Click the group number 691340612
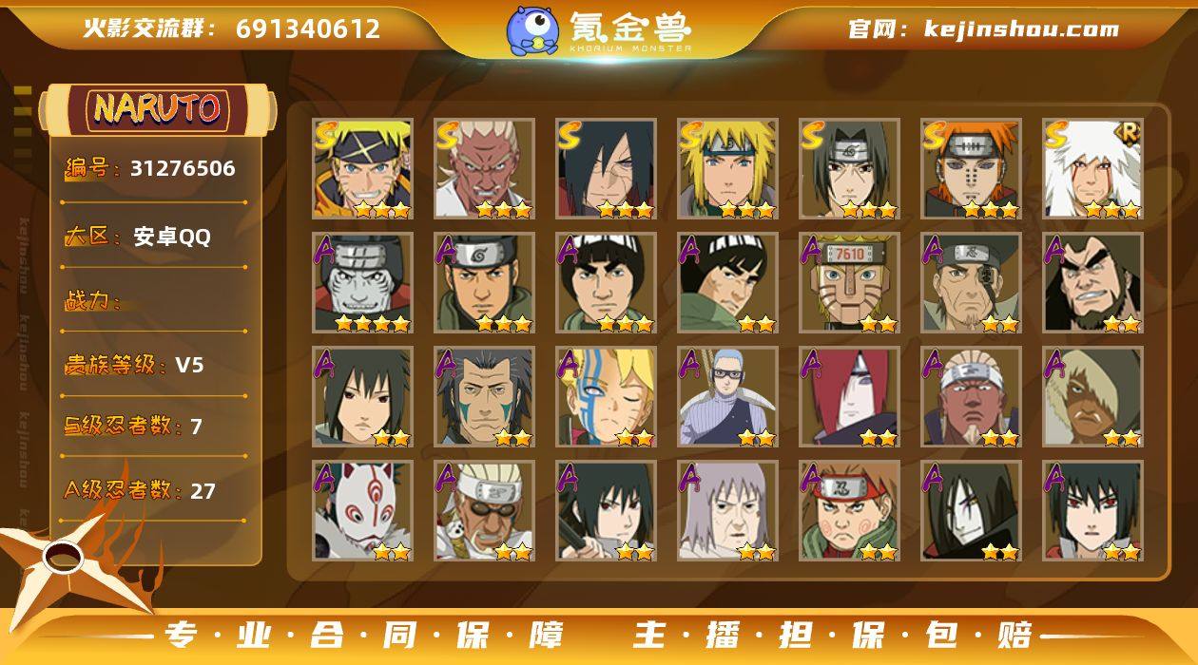Viewport: 1198px width, 665px height. pos(308,28)
